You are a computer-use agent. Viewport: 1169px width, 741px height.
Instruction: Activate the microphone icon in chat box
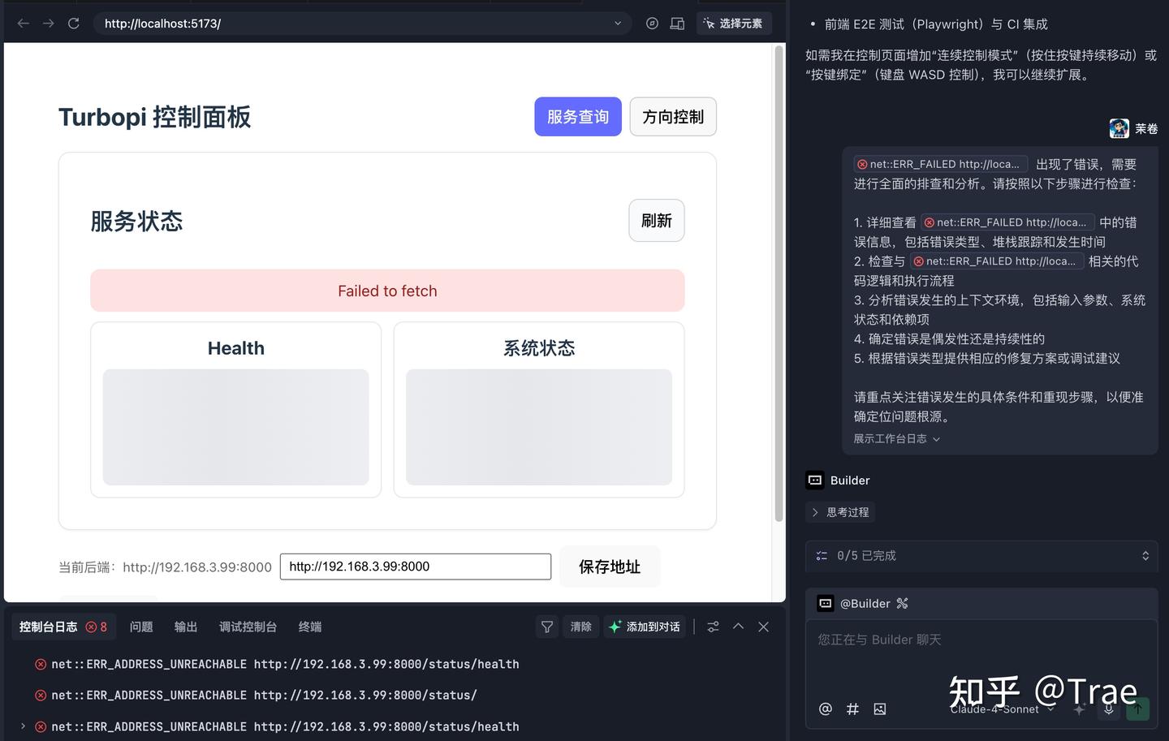click(x=1109, y=709)
